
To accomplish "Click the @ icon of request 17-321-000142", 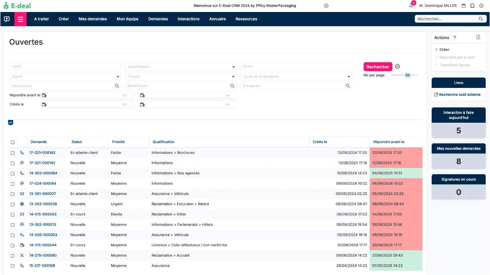I will tap(22, 163).
